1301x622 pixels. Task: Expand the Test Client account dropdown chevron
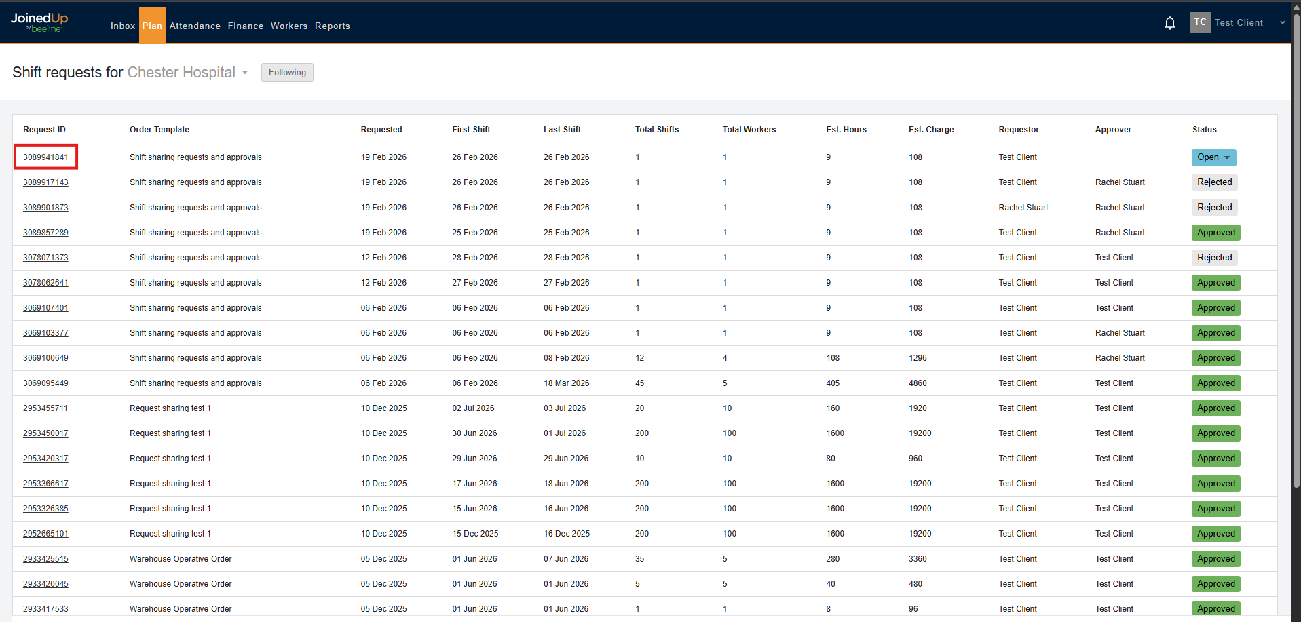pos(1282,22)
